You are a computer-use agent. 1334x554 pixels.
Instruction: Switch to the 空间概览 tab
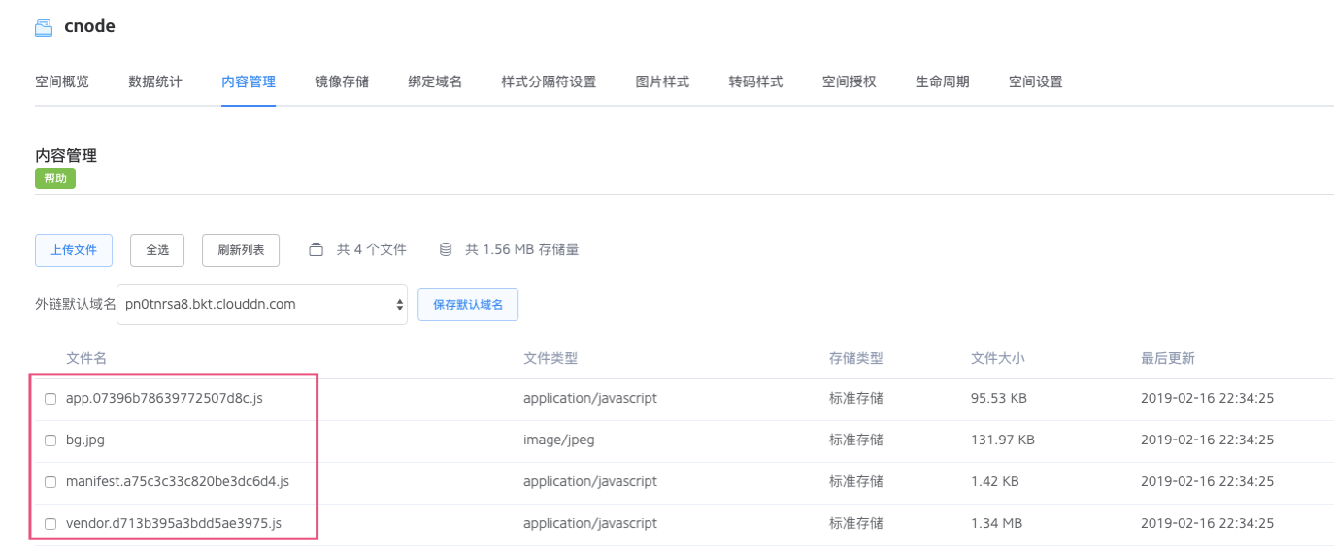coord(62,81)
